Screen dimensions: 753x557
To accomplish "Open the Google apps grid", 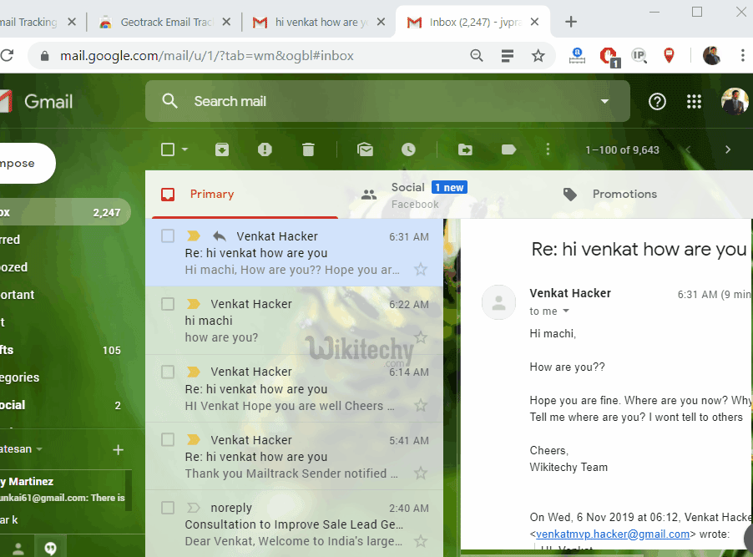I will [x=694, y=101].
